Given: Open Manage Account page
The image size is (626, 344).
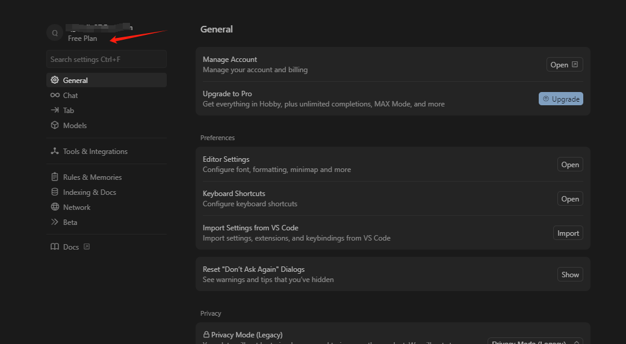Looking at the screenshot, I should (564, 65).
